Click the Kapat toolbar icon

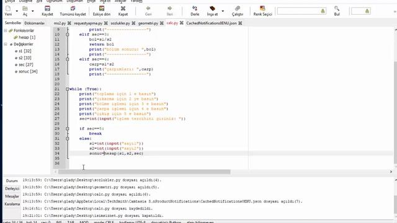tap(123, 9)
